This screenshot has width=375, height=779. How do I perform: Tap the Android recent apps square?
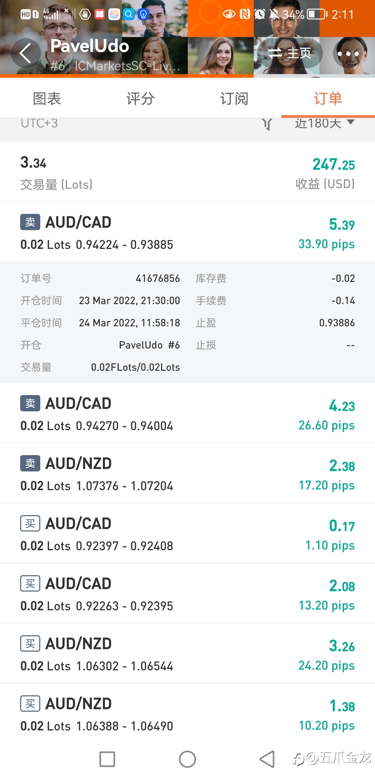pyautogui.click(x=107, y=759)
